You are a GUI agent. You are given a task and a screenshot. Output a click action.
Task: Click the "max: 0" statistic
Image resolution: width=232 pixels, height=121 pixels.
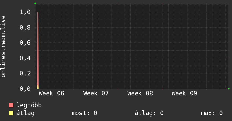212,113
